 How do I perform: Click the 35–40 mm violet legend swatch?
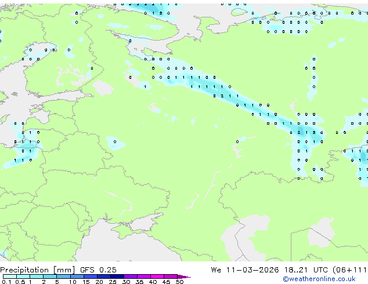pos(144,276)
